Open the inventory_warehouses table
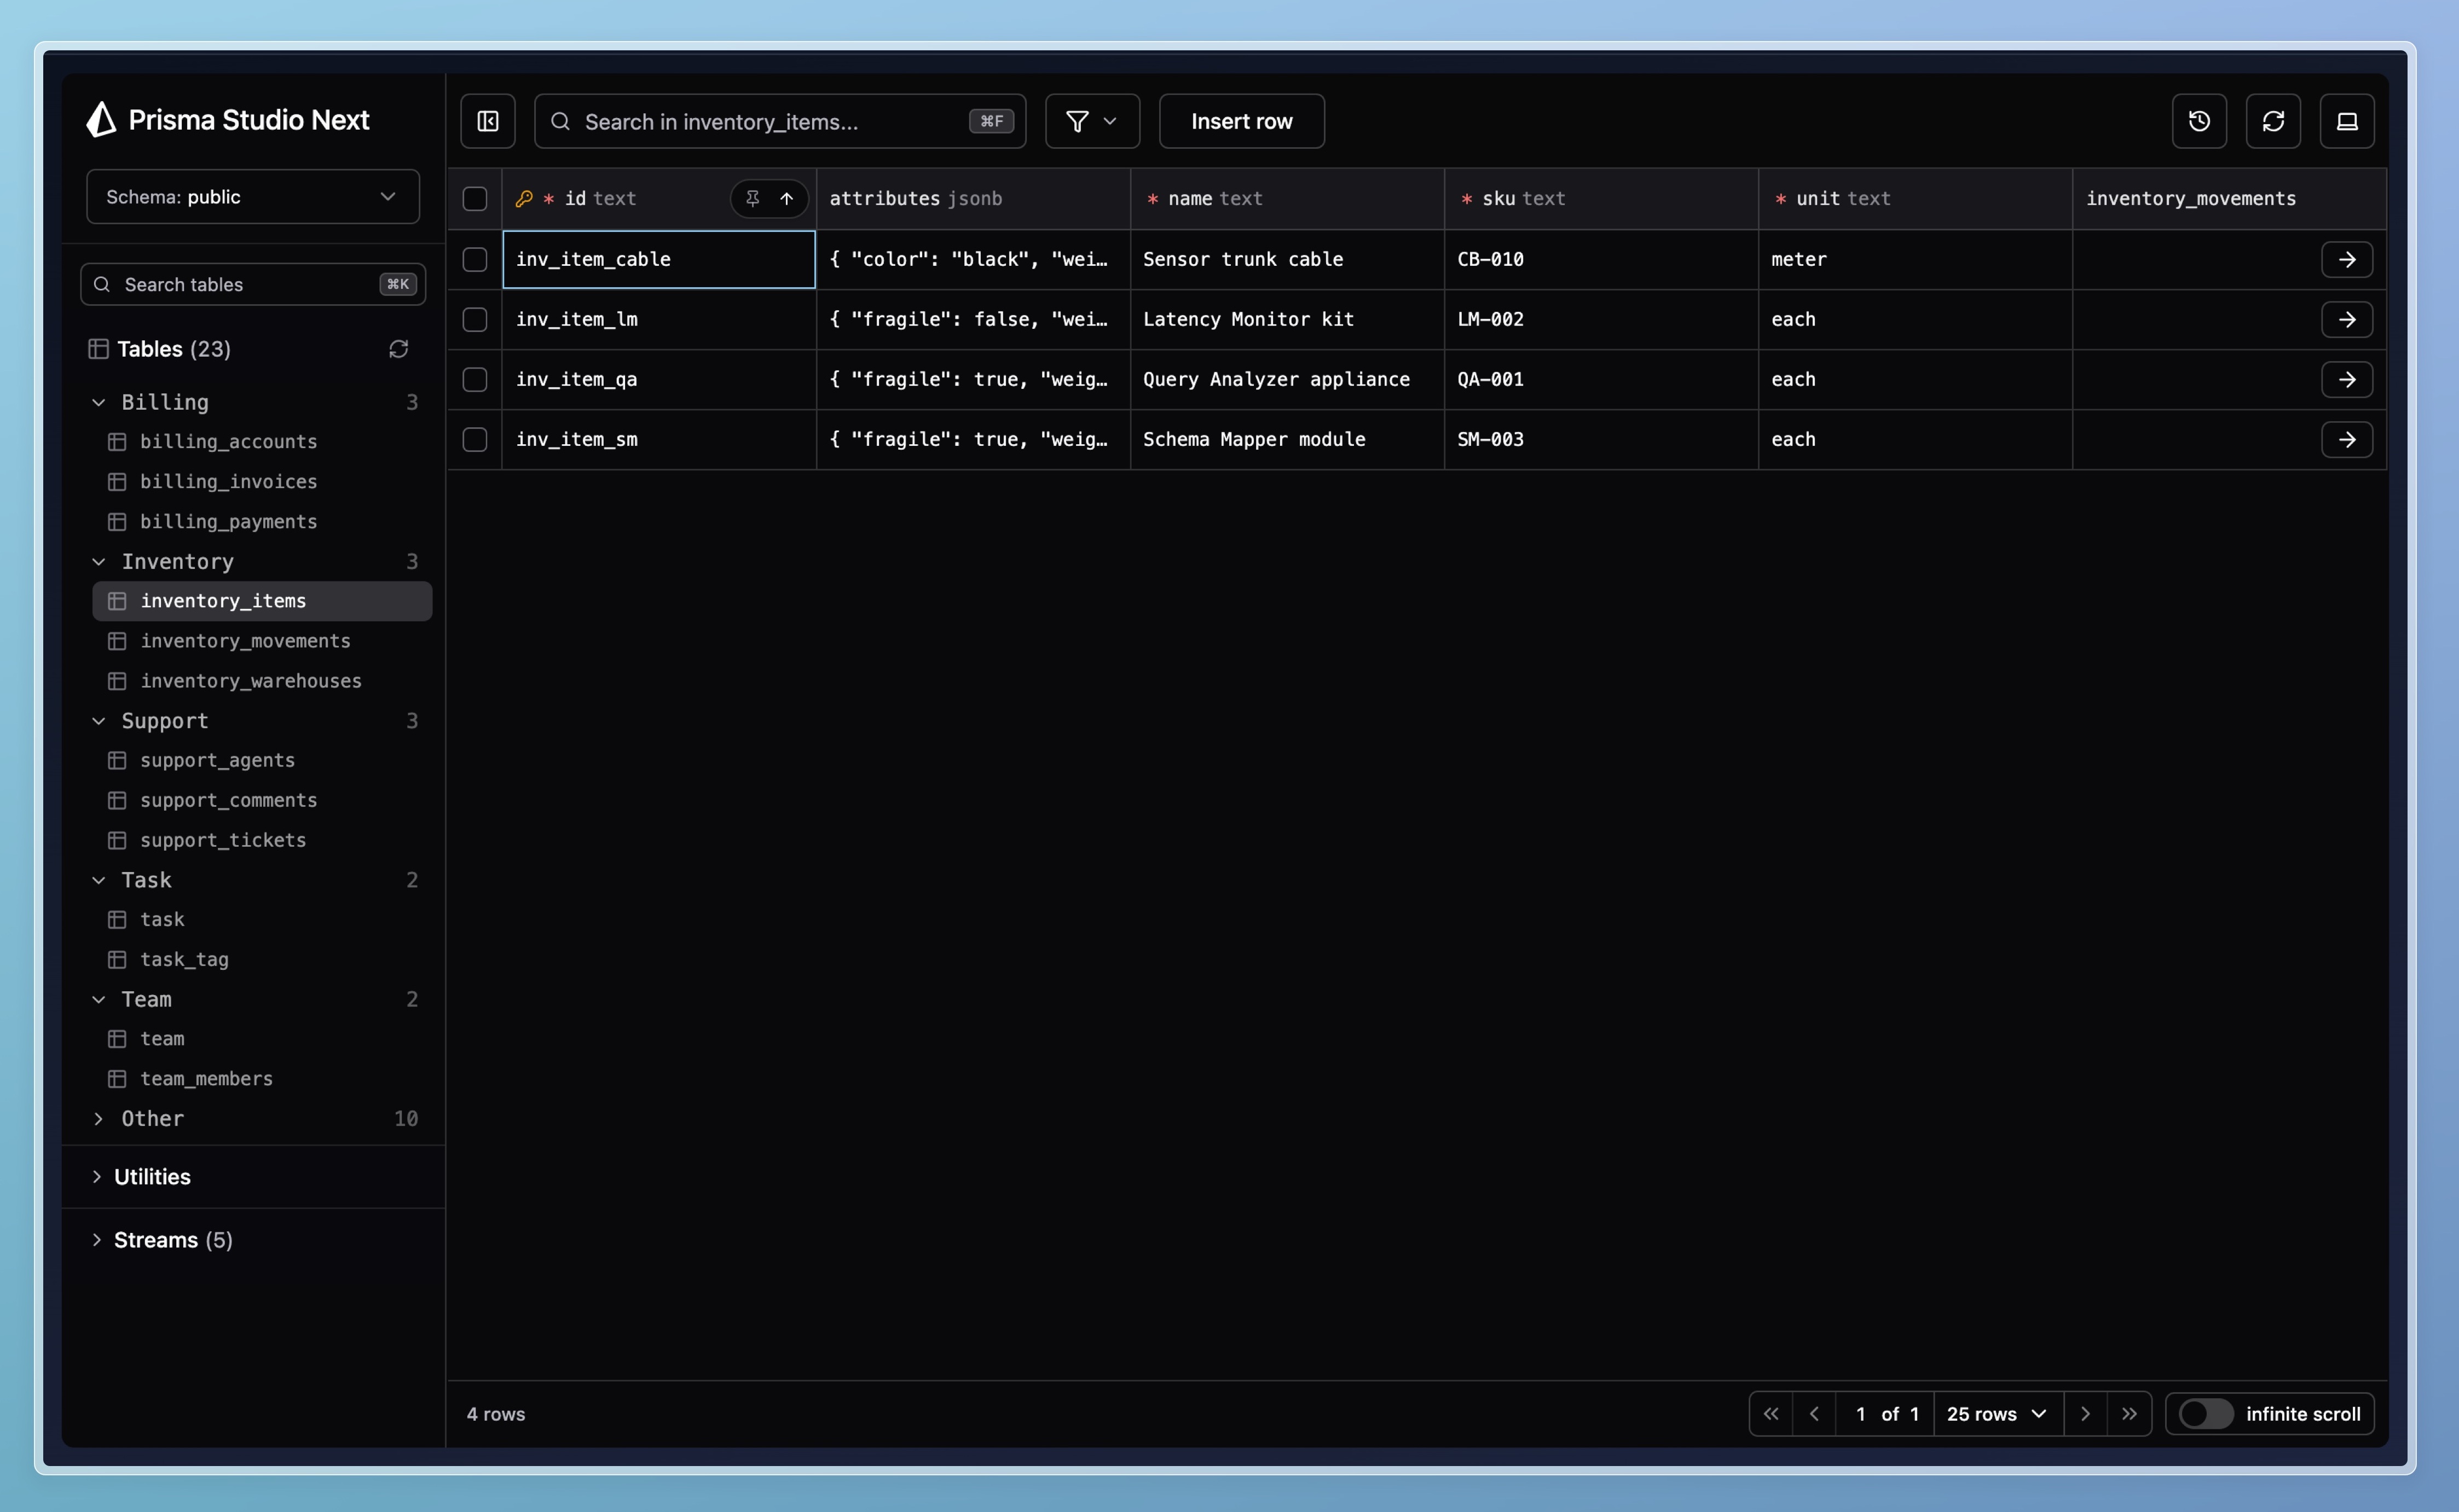The width and height of the screenshot is (2459, 1512). pyautogui.click(x=262, y=680)
